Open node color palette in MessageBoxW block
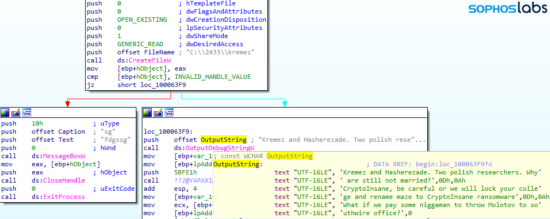The height and width of the screenshot is (219, 550). (5, 112)
